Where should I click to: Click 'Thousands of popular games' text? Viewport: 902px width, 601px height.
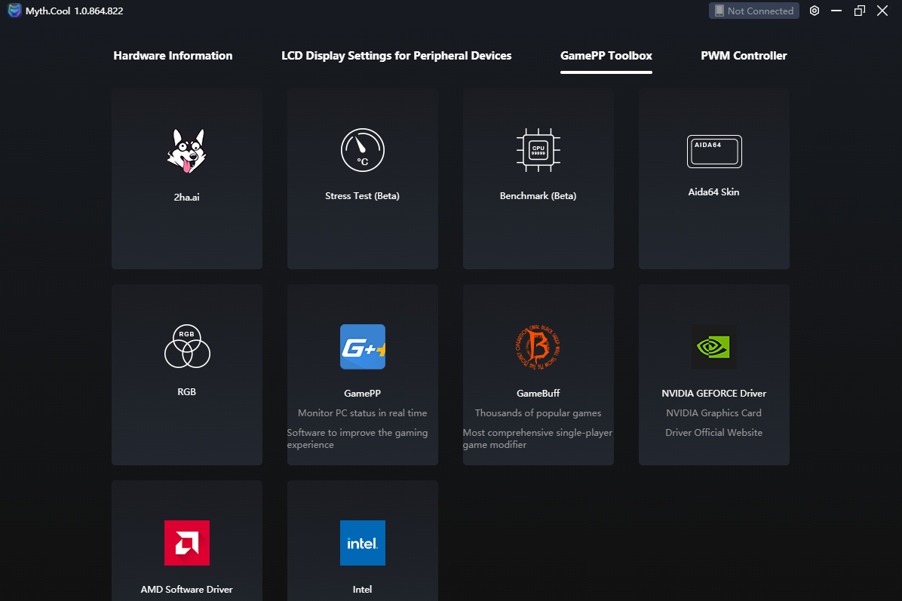[x=538, y=413]
